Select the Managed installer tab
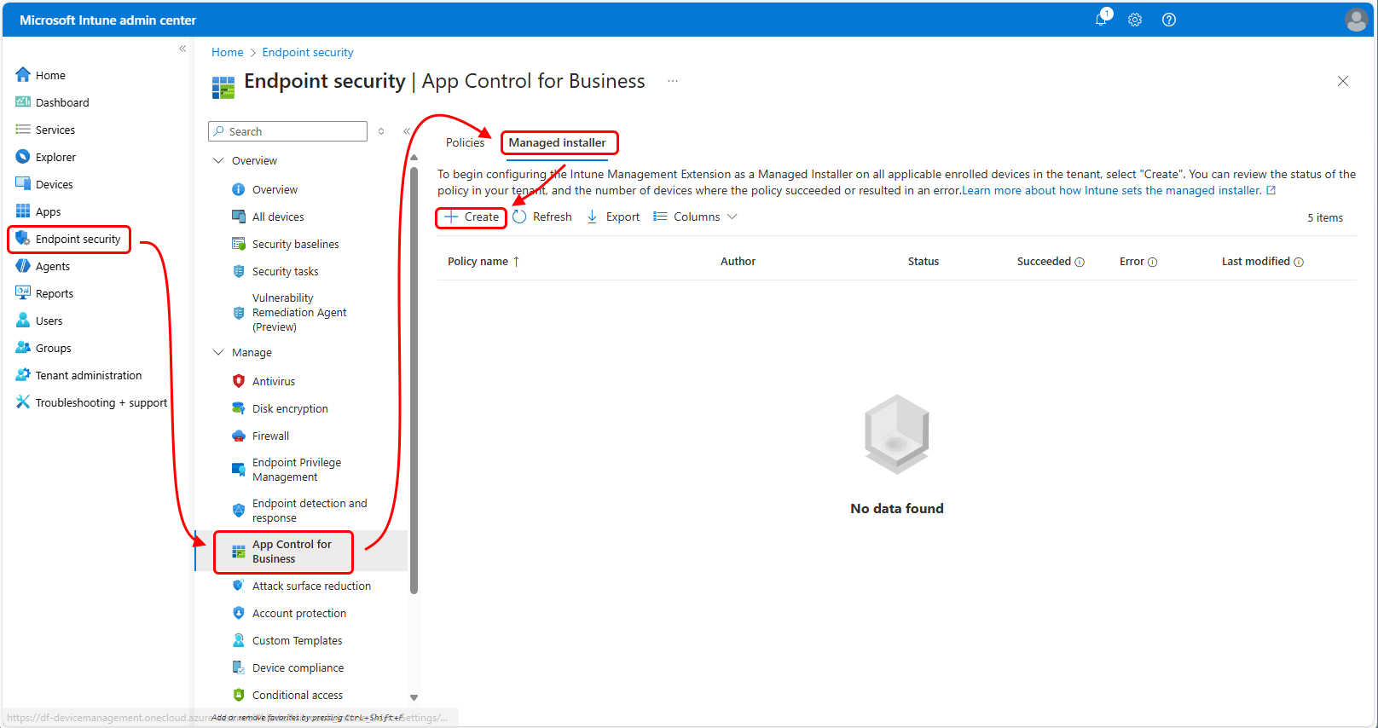This screenshot has width=1378, height=728. coord(558,143)
